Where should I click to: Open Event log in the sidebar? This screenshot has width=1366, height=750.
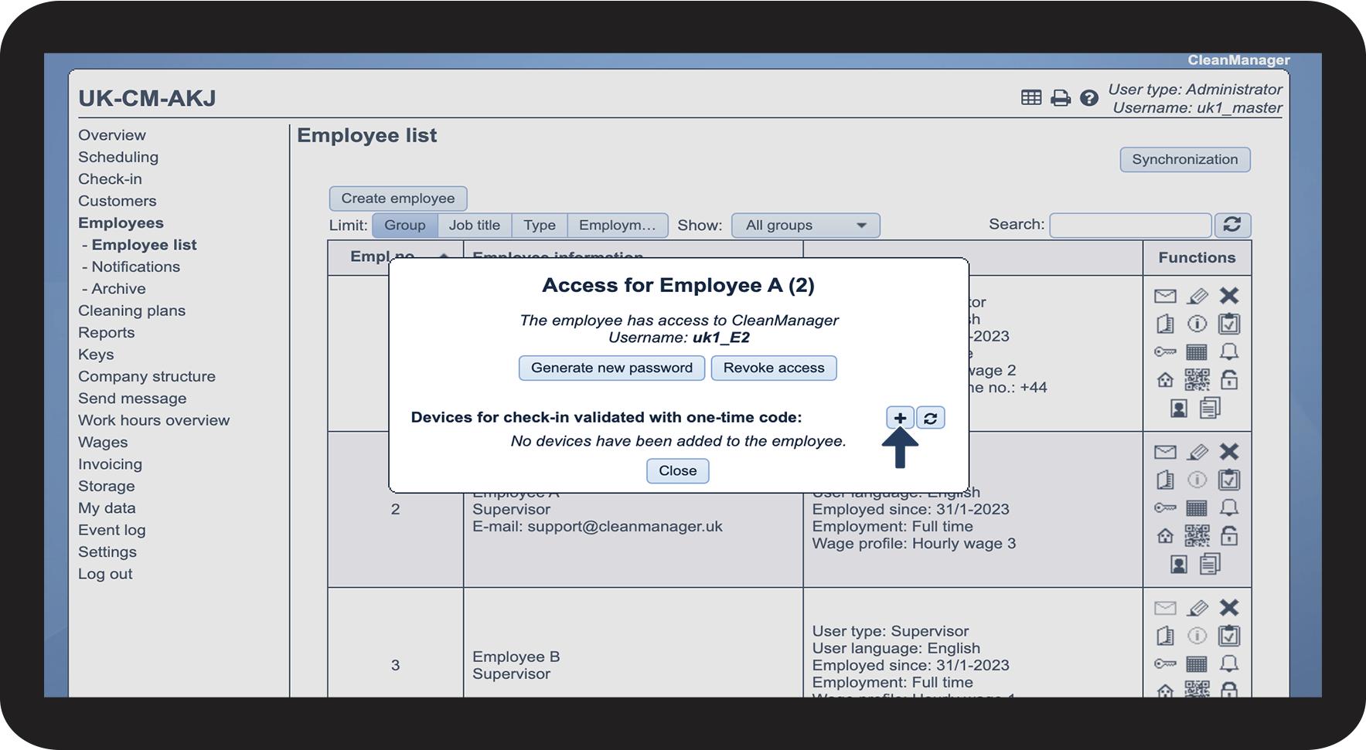[x=112, y=530]
